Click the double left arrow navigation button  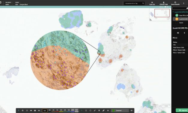(178, 33)
